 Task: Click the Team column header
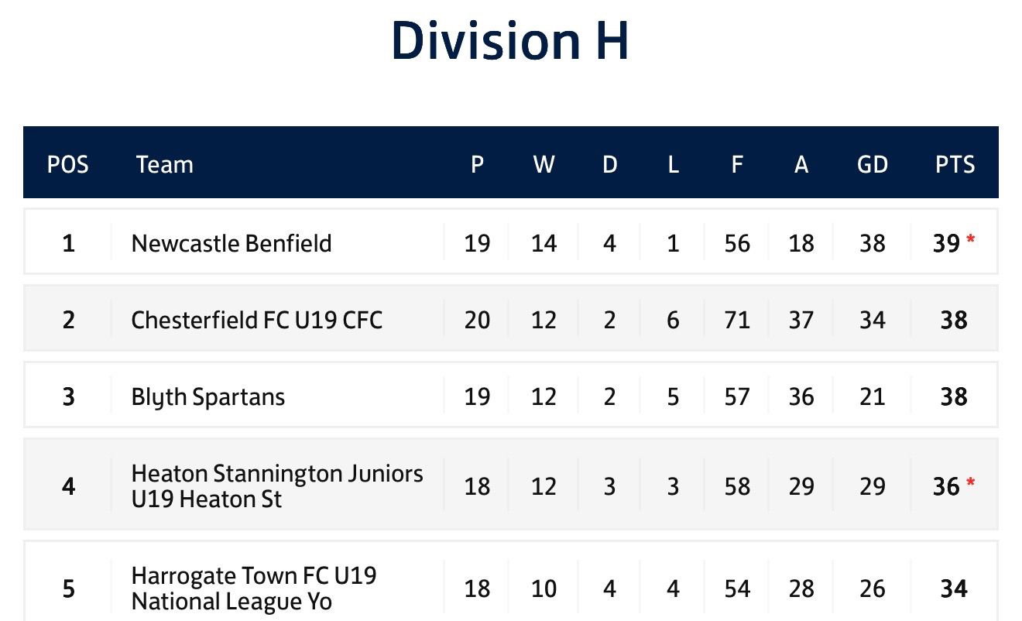point(164,164)
